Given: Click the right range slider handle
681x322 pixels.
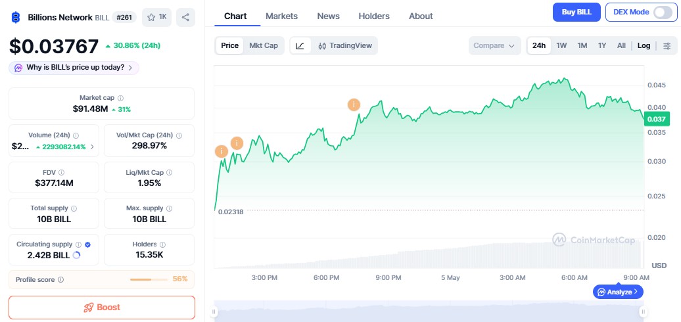Looking at the screenshot, I should pyautogui.click(x=644, y=311).
